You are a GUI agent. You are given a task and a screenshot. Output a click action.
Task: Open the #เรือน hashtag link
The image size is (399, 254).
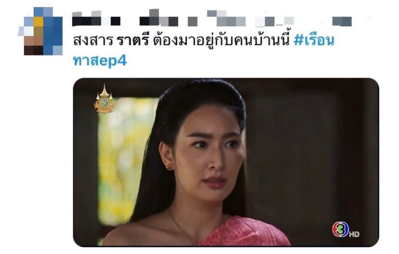[314, 41]
